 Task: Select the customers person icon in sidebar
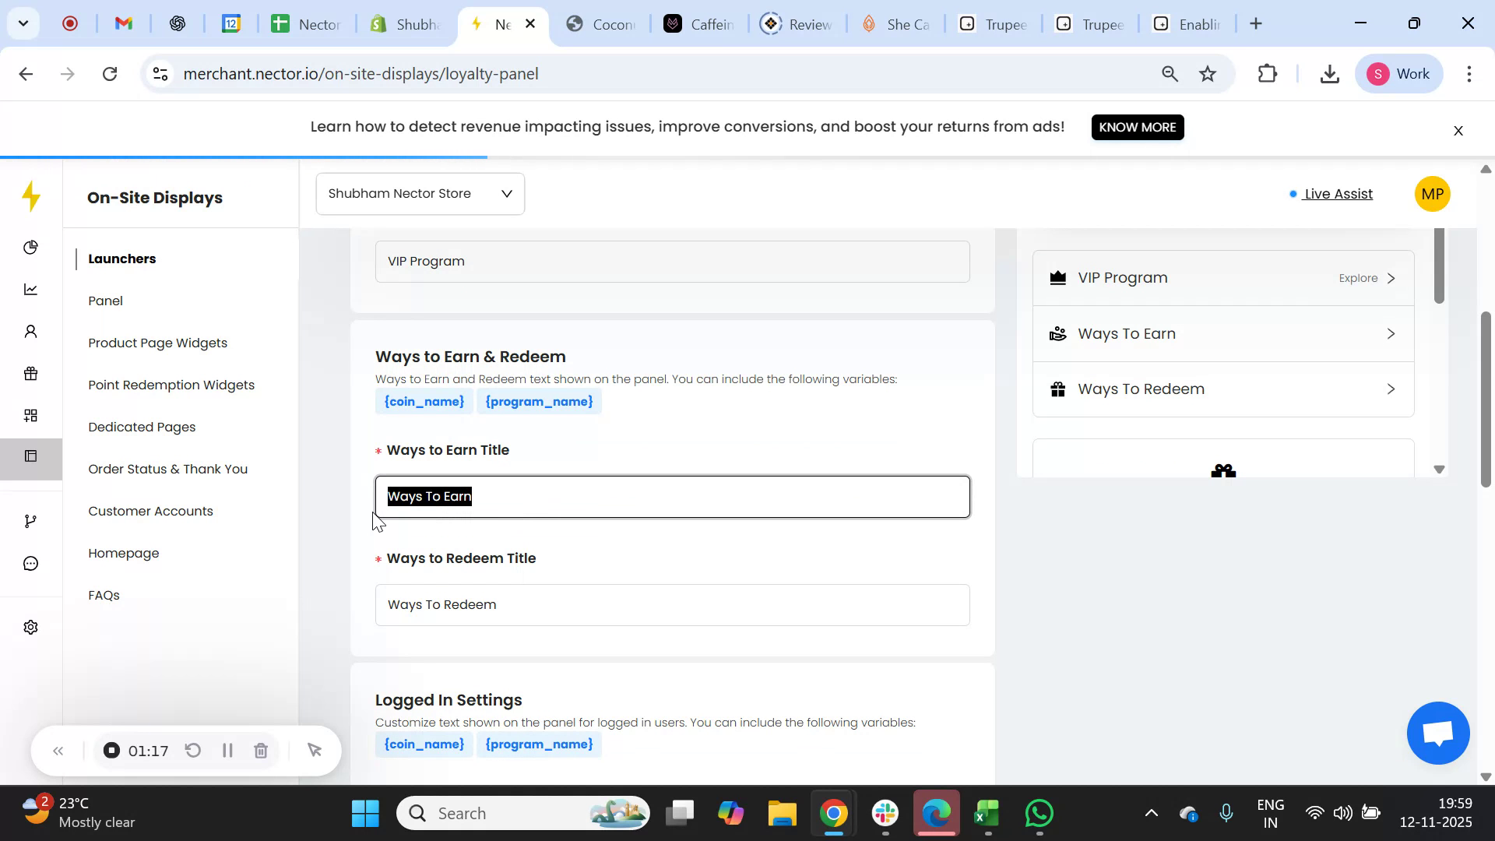coord(31,331)
